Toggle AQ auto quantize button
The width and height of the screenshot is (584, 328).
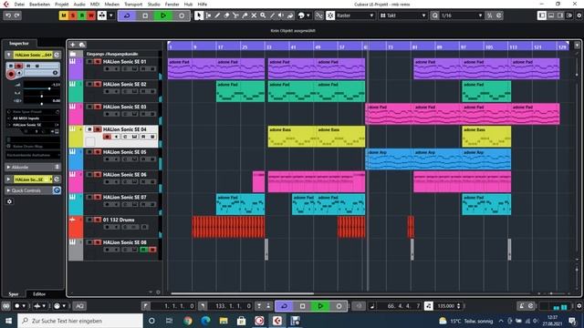79,306
